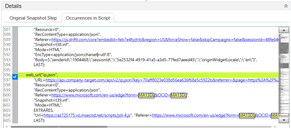Click highlighted MA13DL after form= on line 604

(247, 115)
